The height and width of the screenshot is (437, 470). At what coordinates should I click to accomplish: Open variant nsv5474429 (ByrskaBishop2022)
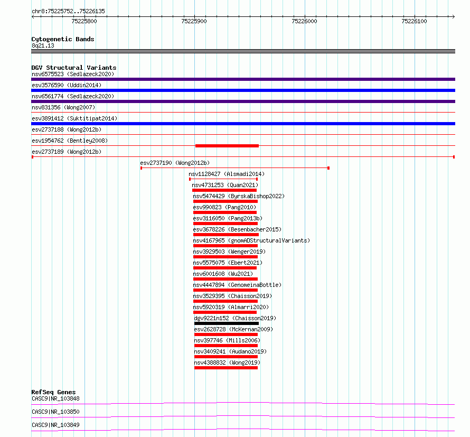[x=239, y=196]
